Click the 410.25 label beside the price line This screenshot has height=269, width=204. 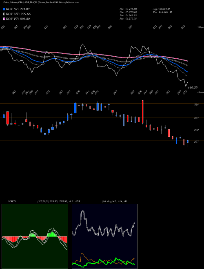click(x=193, y=88)
